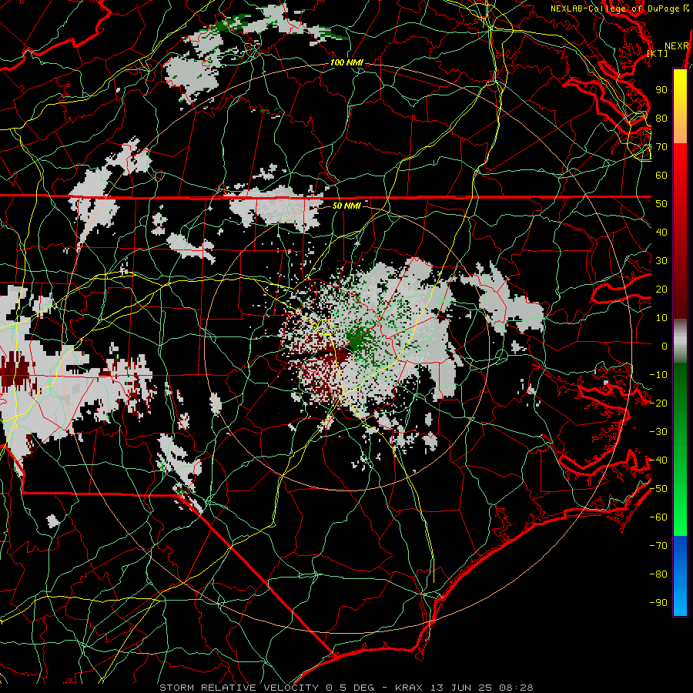
Task: Click the -40 value on the velocity scale
Action: pyautogui.click(x=658, y=460)
